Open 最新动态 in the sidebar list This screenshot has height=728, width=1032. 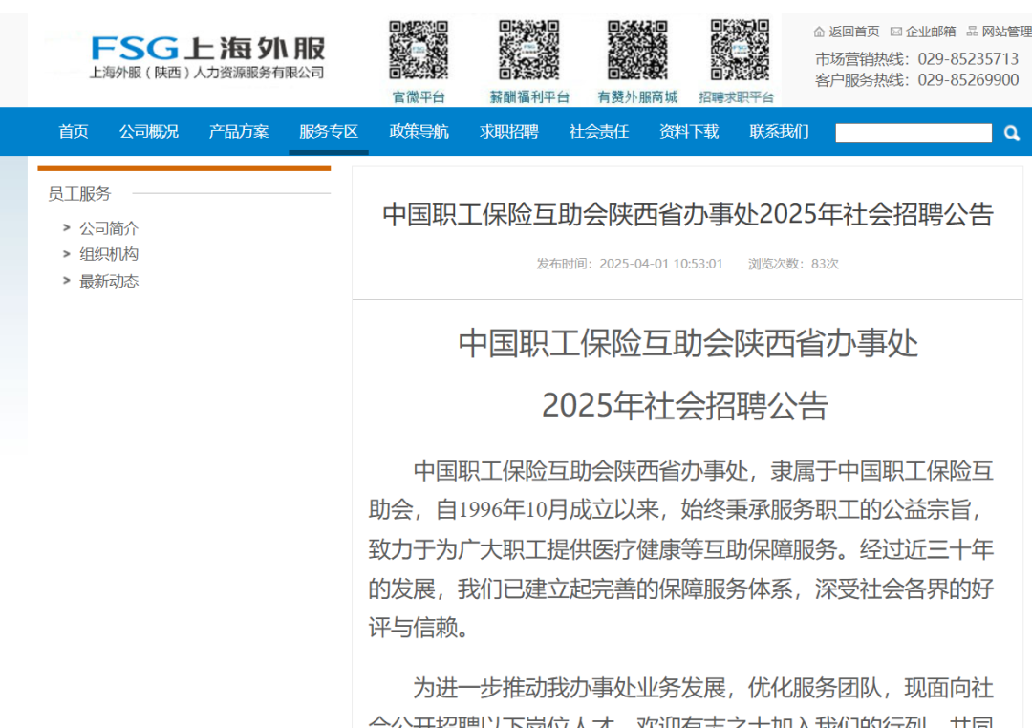tap(109, 281)
